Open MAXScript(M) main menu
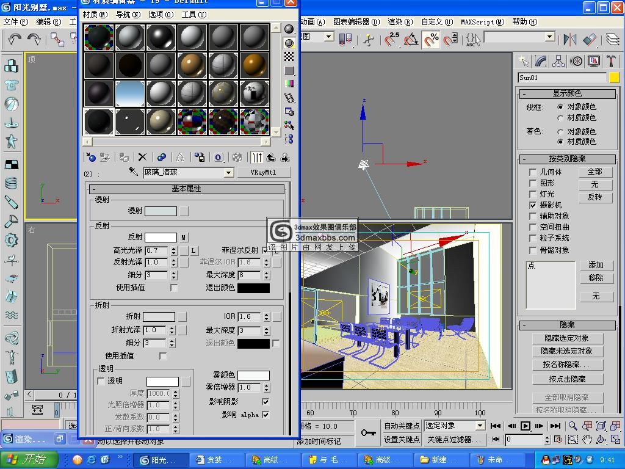The height and width of the screenshot is (469, 625). (x=483, y=22)
